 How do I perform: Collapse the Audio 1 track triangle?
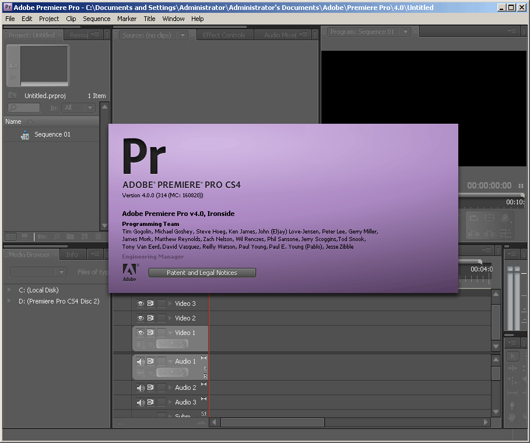coord(170,362)
